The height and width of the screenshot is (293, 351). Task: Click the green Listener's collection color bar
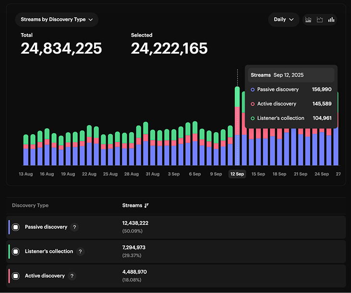(x=9, y=251)
